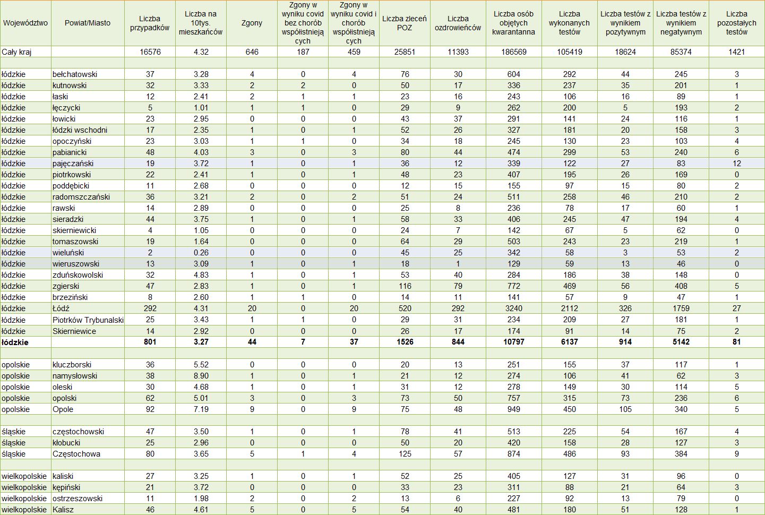Viewport: 765px width, 515px height.
Task: Select the Częstochowa city cell
Action: coord(88,454)
